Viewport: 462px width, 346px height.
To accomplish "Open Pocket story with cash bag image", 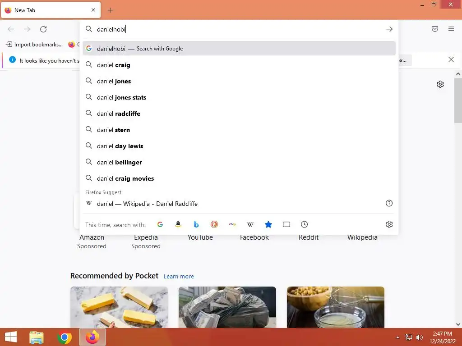I will point(227,307).
